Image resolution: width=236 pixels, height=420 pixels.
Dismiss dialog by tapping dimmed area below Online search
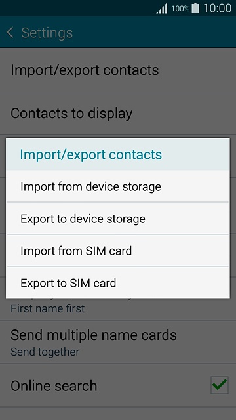[x=118, y=414]
